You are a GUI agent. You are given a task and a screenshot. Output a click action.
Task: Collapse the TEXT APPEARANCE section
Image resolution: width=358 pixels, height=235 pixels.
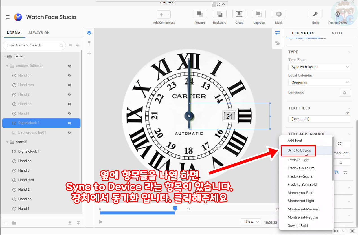pyautogui.click(x=349, y=134)
